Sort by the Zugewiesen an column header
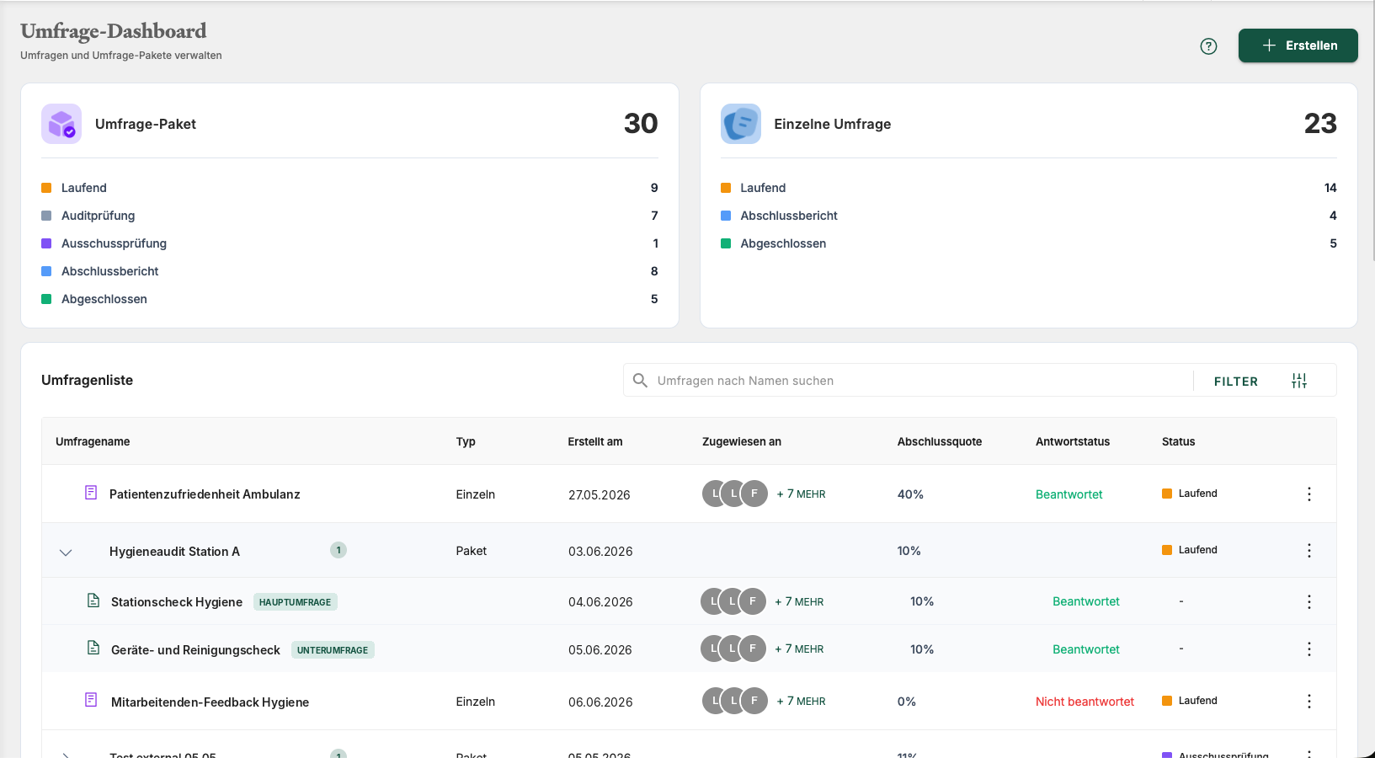Image resolution: width=1375 pixels, height=758 pixels. [x=742, y=441]
